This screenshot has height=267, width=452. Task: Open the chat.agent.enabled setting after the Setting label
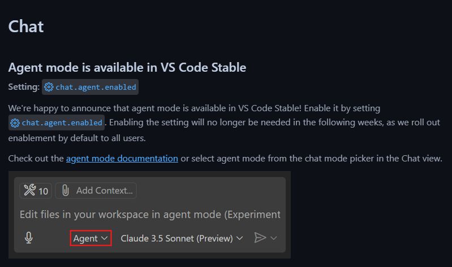pos(96,87)
